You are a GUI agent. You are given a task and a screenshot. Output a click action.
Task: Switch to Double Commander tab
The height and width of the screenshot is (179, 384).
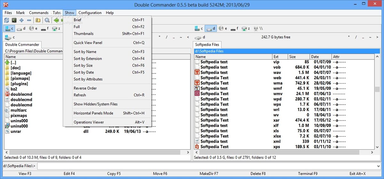click(x=22, y=45)
